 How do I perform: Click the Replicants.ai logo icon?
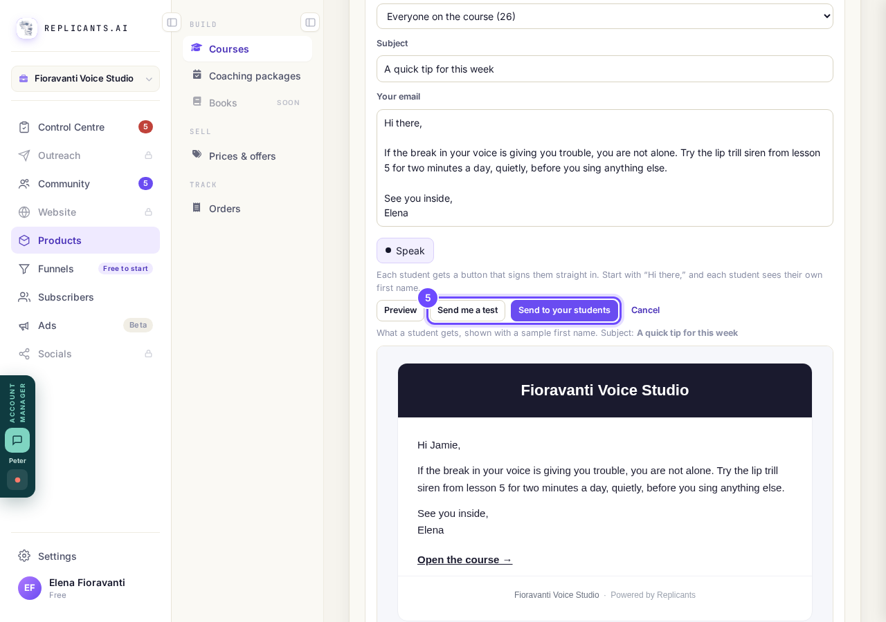pyautogui.click(x=27, y=28)
